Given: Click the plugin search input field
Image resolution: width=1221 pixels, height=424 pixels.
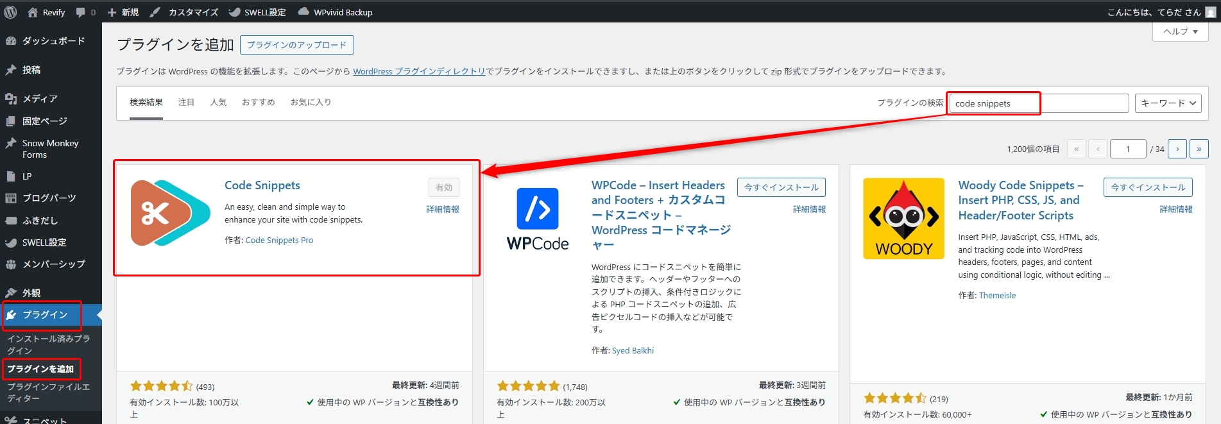Looking at the screenshot, I should coord(1039,103).
